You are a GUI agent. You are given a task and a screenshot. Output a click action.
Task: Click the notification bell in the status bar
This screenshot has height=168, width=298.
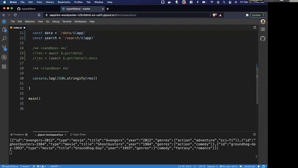[258, 166]
